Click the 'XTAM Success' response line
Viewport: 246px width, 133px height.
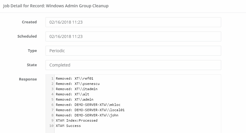tap(68, 126)
